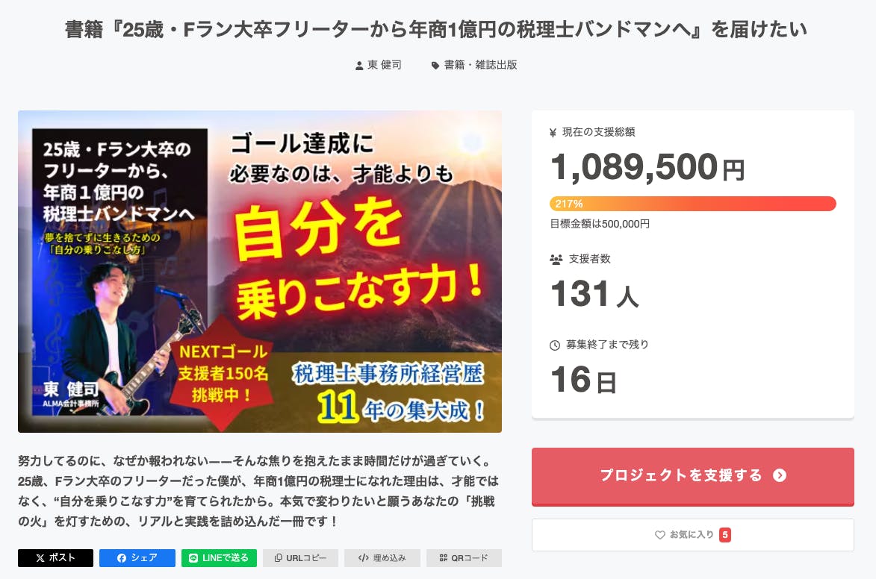Click the red favorite count badge 5
The width and height of the screenshot is (876, 579).
pyautogui.click(x=725, y=535)
